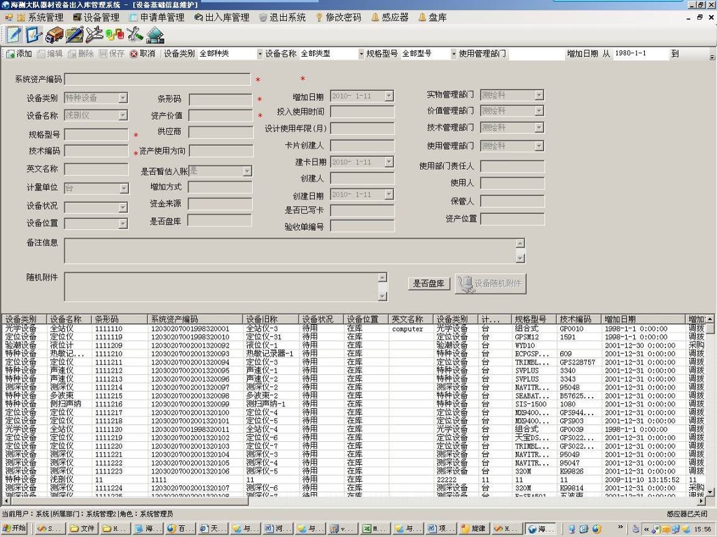The width and height of the screenshot is (717, 537).
Task: Click the red 取消 (Cancel) button
Action: point(143,54)
